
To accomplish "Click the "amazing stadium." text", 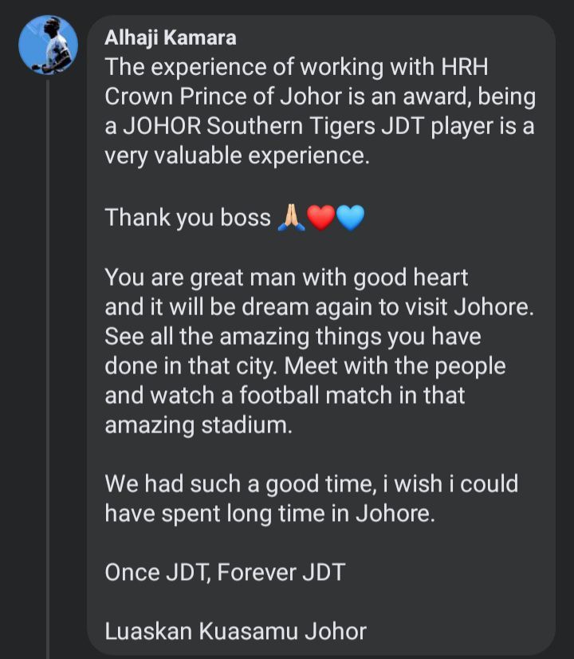I will click(199, 425).
